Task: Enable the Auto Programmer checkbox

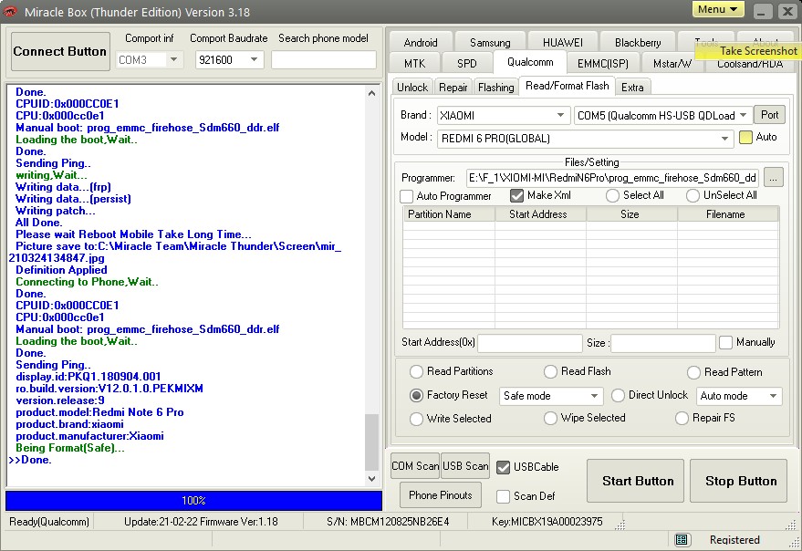Action: (x=407, y=196)
